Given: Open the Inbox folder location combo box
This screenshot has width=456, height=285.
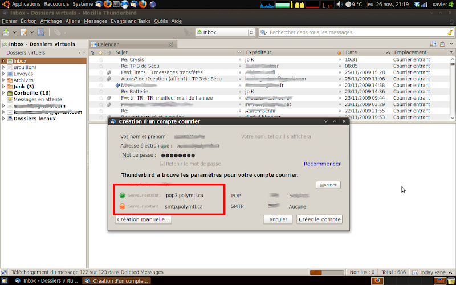Looking at the screenshot, I should click(x=225, y=32).
